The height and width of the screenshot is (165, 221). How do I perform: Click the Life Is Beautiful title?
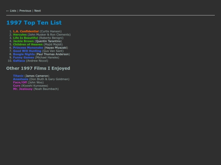pyautogui.click(x=25, y=38)
